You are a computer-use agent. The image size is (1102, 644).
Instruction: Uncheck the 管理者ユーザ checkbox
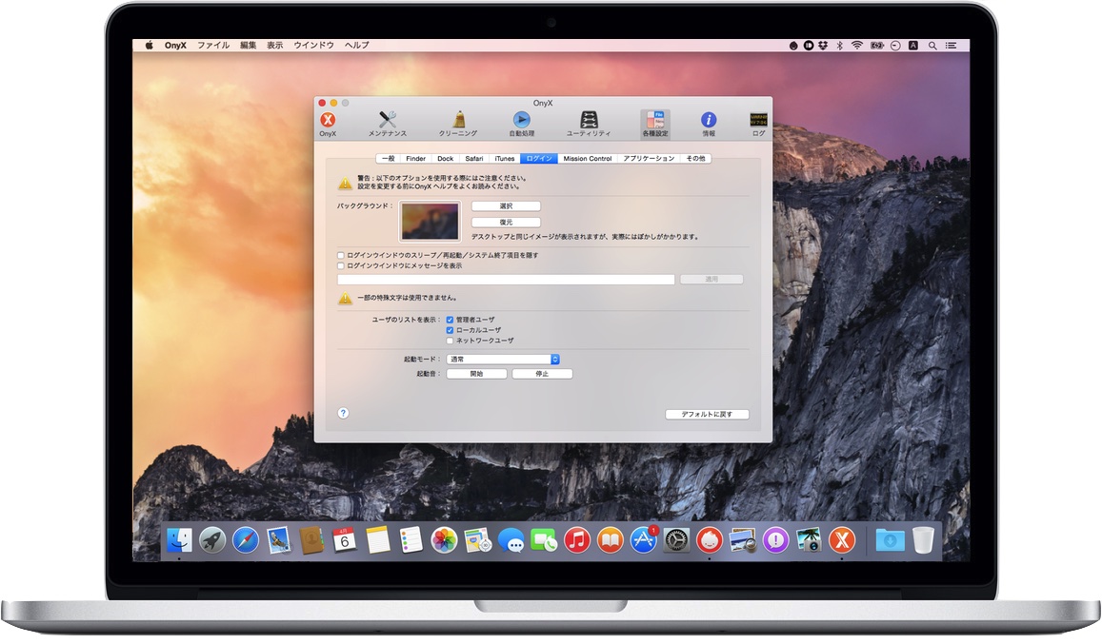(x=450, y=320)
